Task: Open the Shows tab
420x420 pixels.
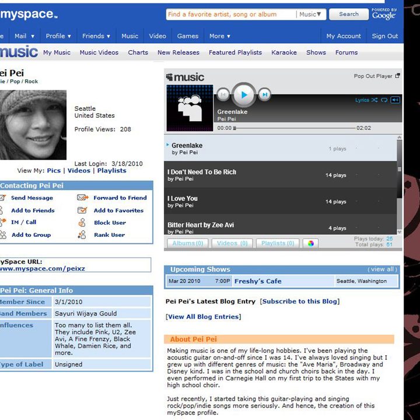Action: pyautogui.click(x=316, y=52)
